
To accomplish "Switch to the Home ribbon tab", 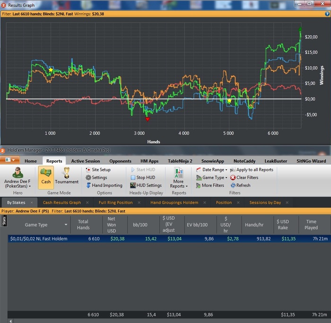I will point(31,161).
